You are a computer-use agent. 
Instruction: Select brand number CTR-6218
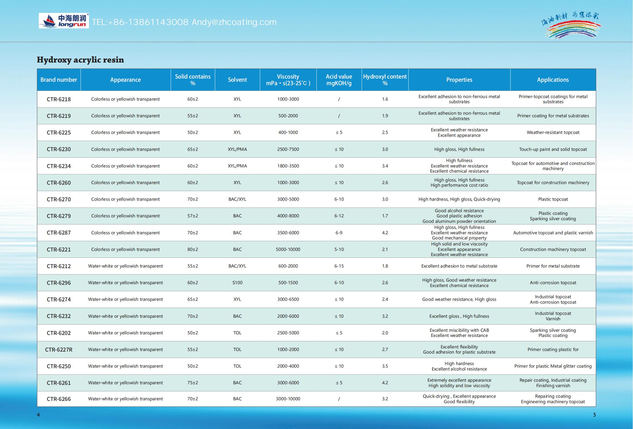[x=59, y=99]
